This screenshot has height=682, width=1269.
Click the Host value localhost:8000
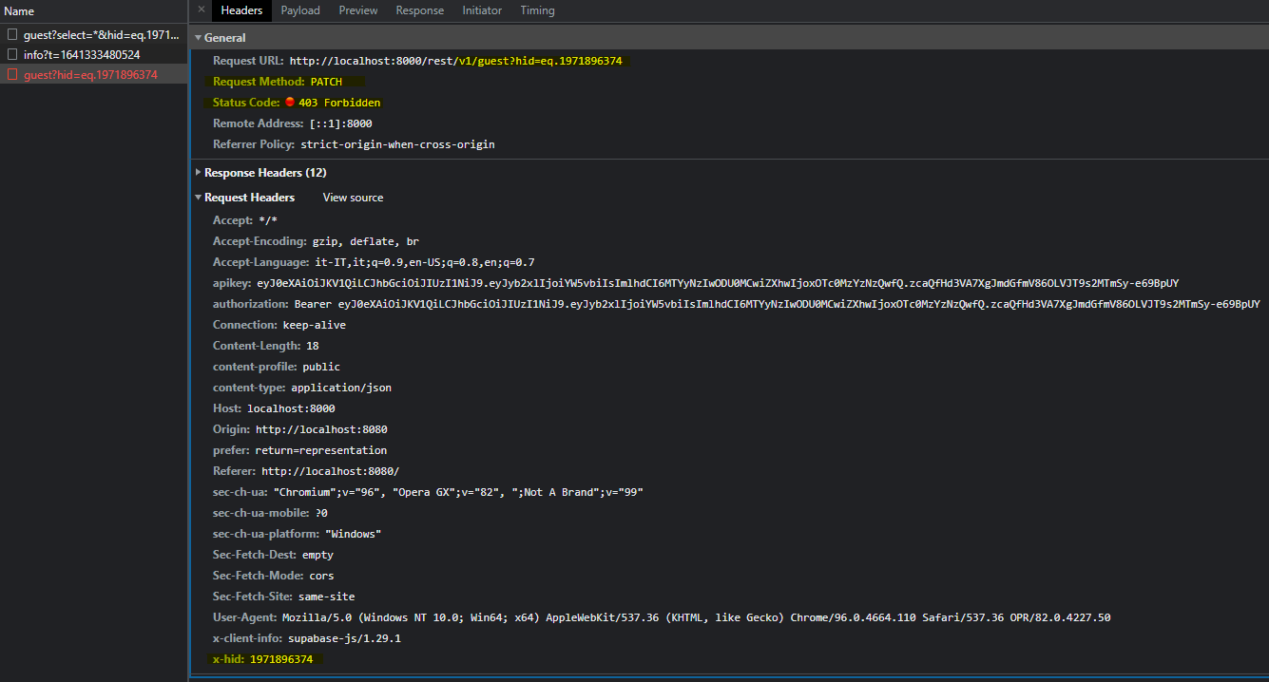click(291, 408)
